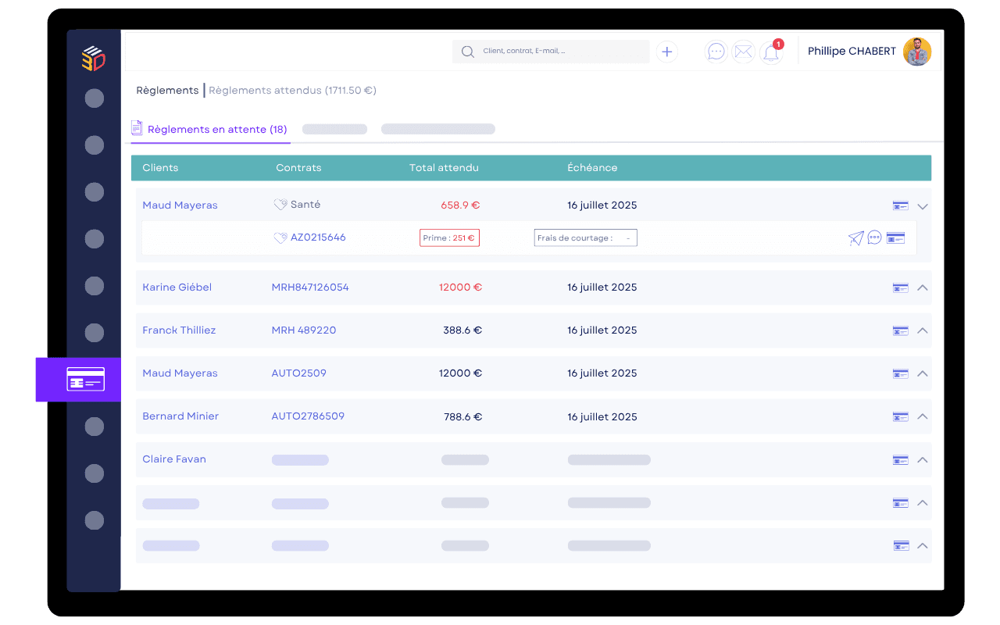
Task: Expand the Karine Giébel row chevron
Action: 923,287
